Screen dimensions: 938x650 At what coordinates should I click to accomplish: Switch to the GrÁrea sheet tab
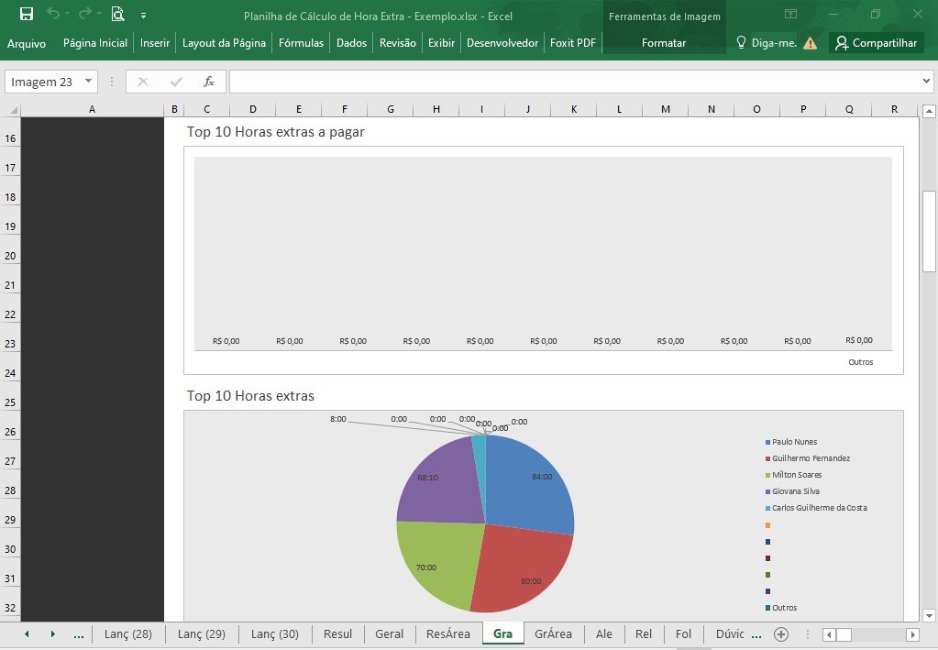click(x=553, y=633)
